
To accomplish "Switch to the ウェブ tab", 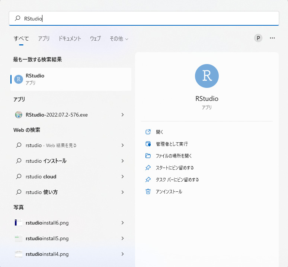I will (95, 39).
